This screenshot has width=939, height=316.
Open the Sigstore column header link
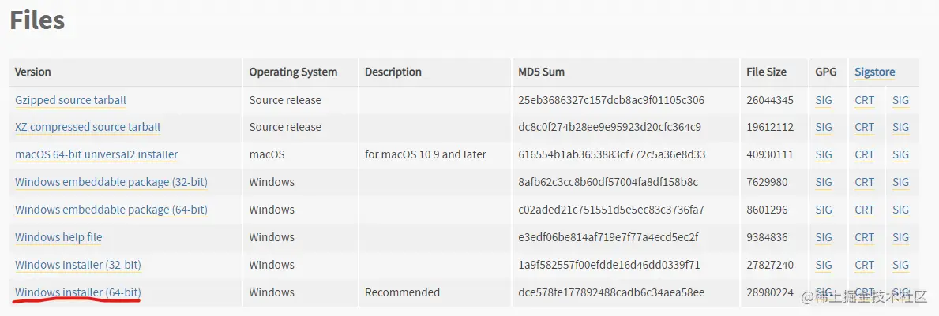[x=875, y=72]
